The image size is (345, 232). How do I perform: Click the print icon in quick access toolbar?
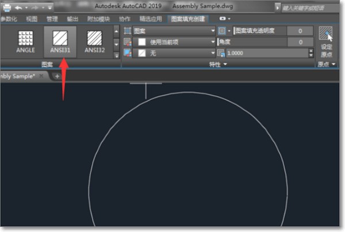(x=5, y=7)
